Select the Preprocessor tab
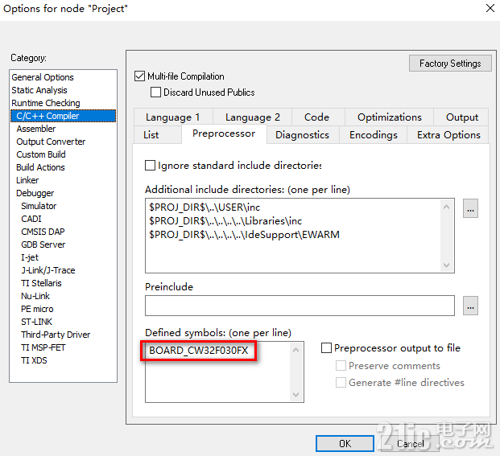Viewport: 500px width, 456px height. coord(224,134)
